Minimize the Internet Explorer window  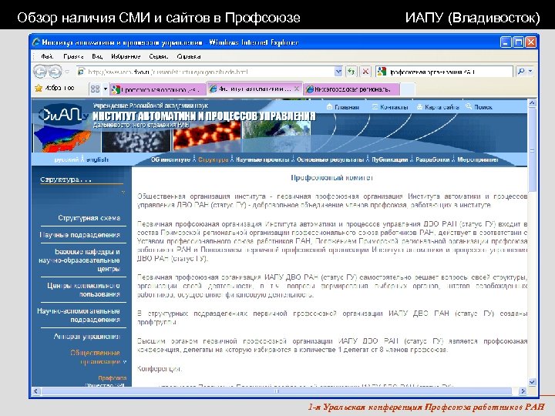506,42
